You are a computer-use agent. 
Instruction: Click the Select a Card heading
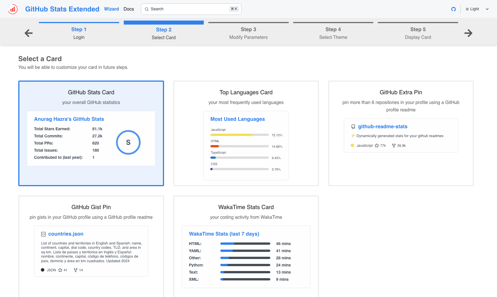click(x=40, y=59)
